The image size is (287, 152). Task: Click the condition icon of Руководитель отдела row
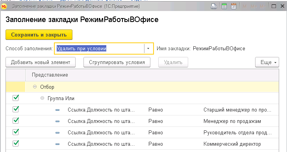(x=57, y=133)
